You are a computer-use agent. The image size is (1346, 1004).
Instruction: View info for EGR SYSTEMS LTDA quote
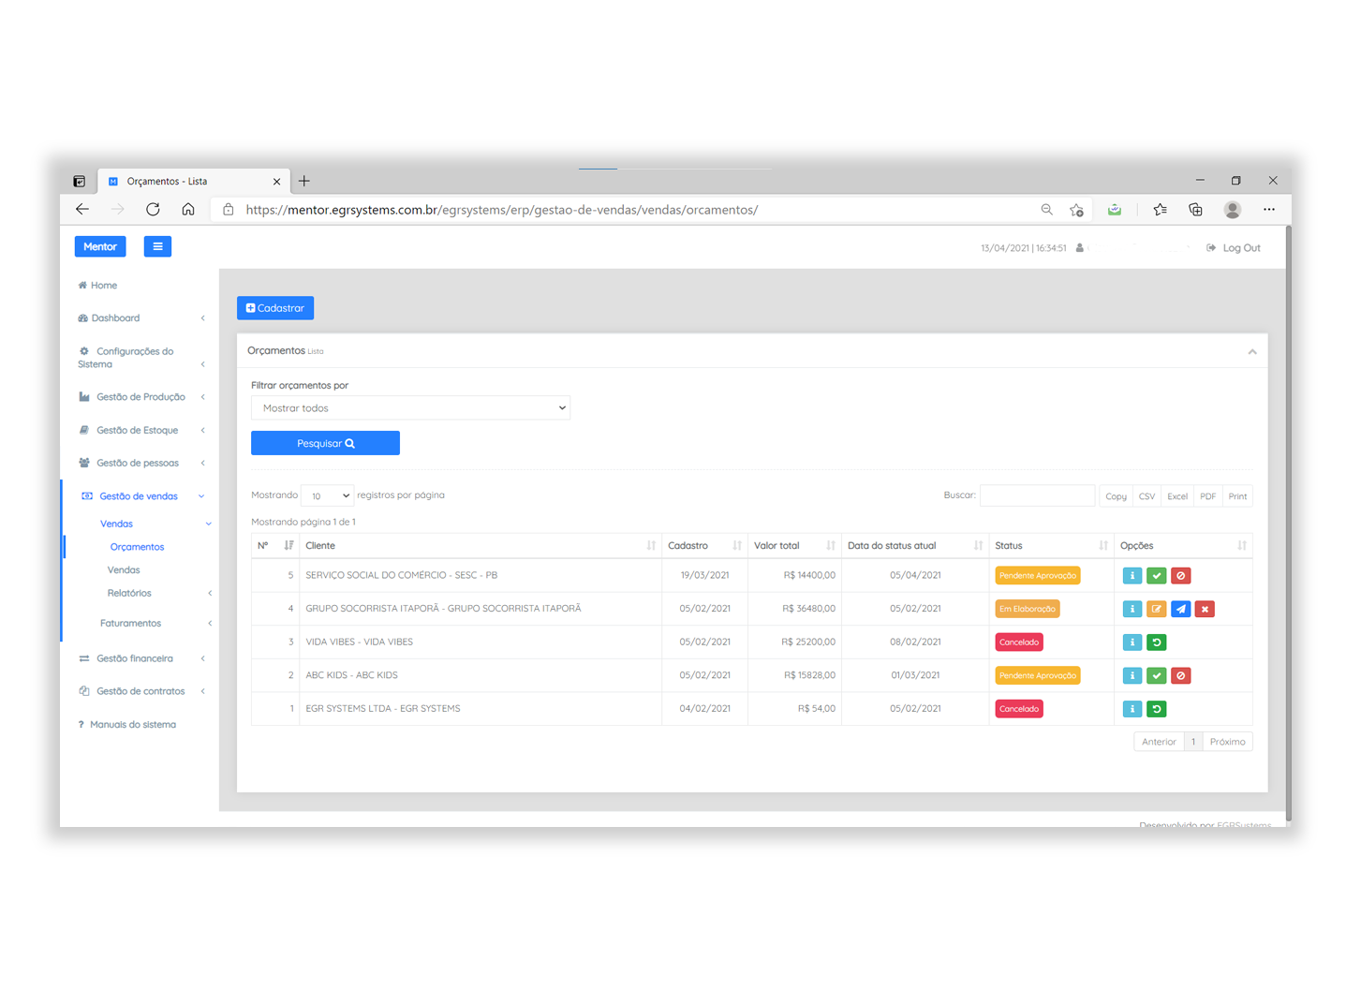pos(1132,709)
